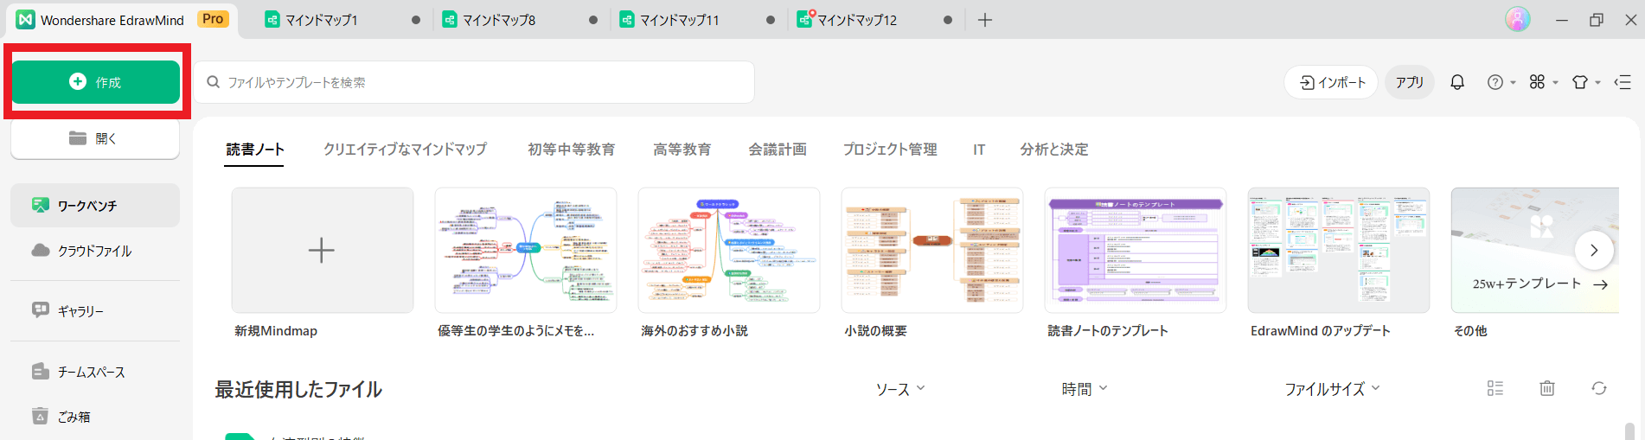
Task: Click the refresh icon for recent files
Action: click(x=1599, y=388)
